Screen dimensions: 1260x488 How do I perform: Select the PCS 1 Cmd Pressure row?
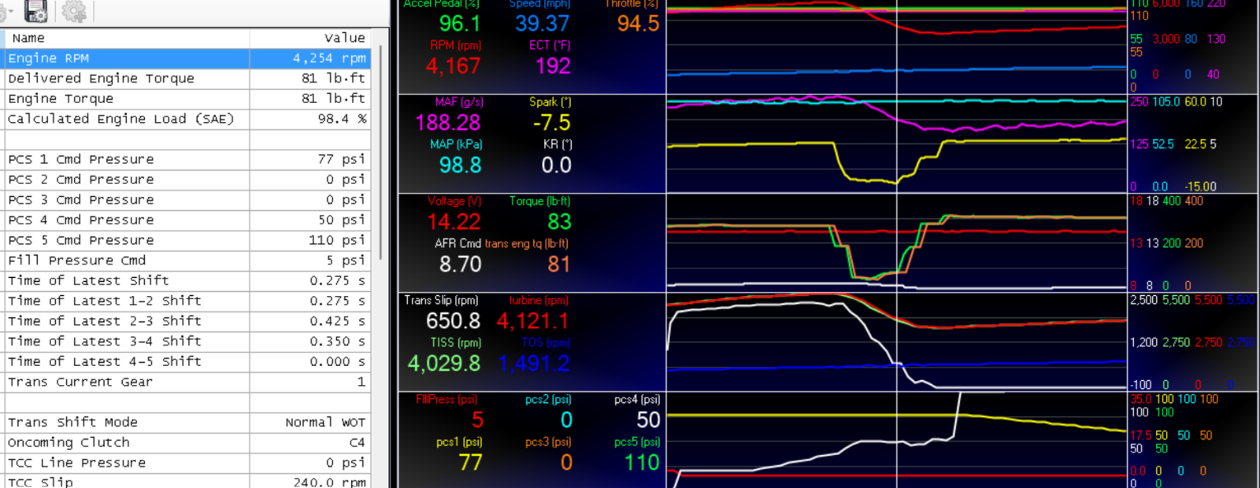click(187, 160)
